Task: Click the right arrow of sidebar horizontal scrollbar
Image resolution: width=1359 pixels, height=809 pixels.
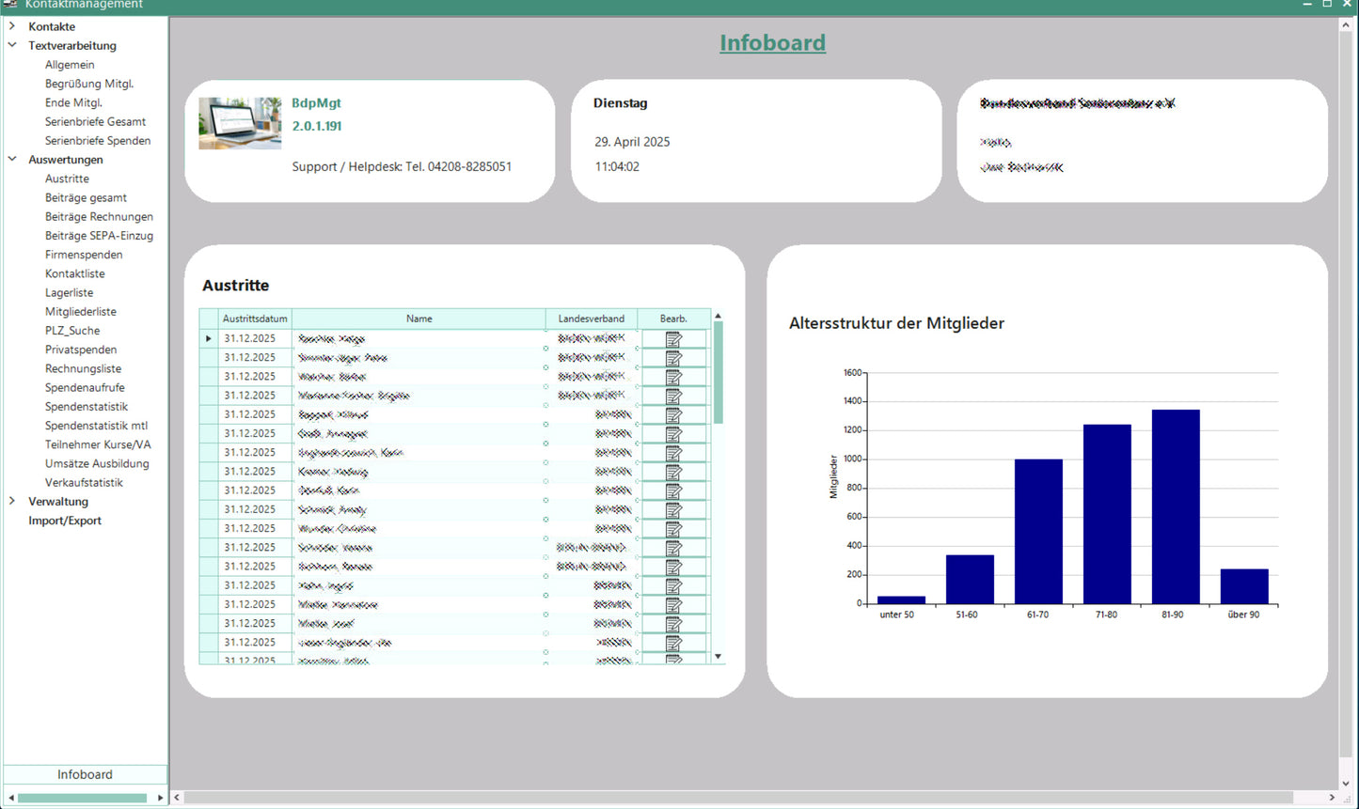Action: click(161, 798)
